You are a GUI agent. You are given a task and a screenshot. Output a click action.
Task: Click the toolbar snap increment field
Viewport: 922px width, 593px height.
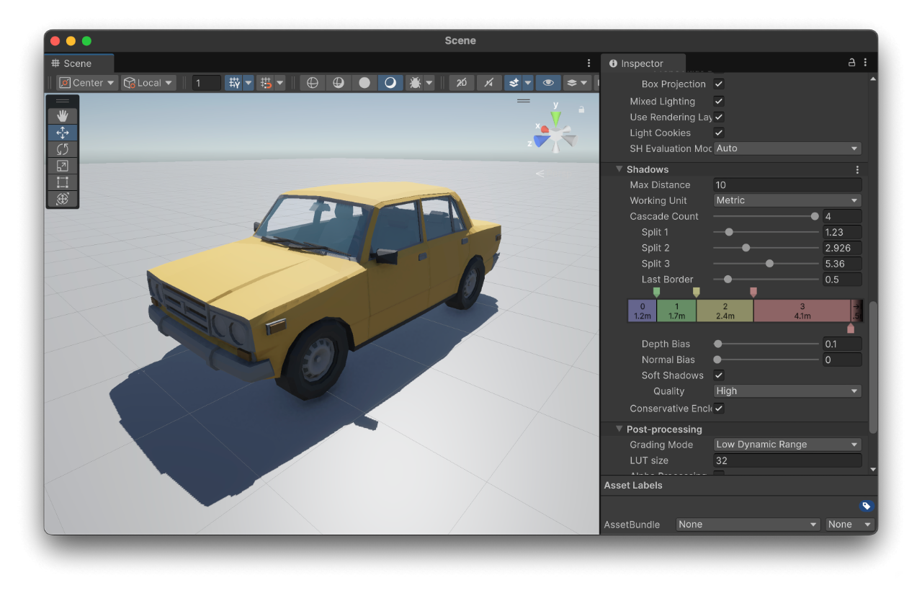coord(206,83)
